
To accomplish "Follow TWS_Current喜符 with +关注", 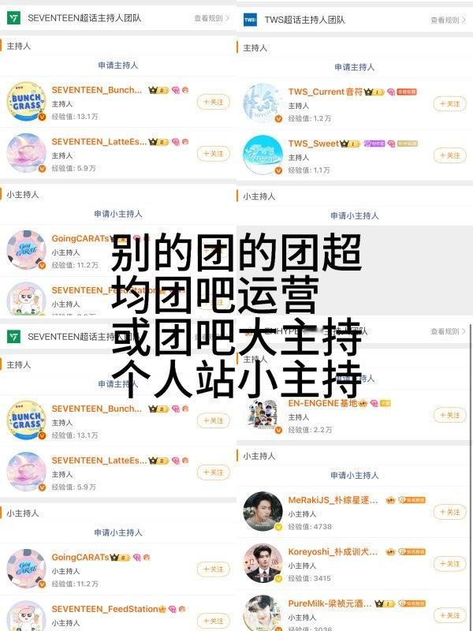I will (449, 103).
